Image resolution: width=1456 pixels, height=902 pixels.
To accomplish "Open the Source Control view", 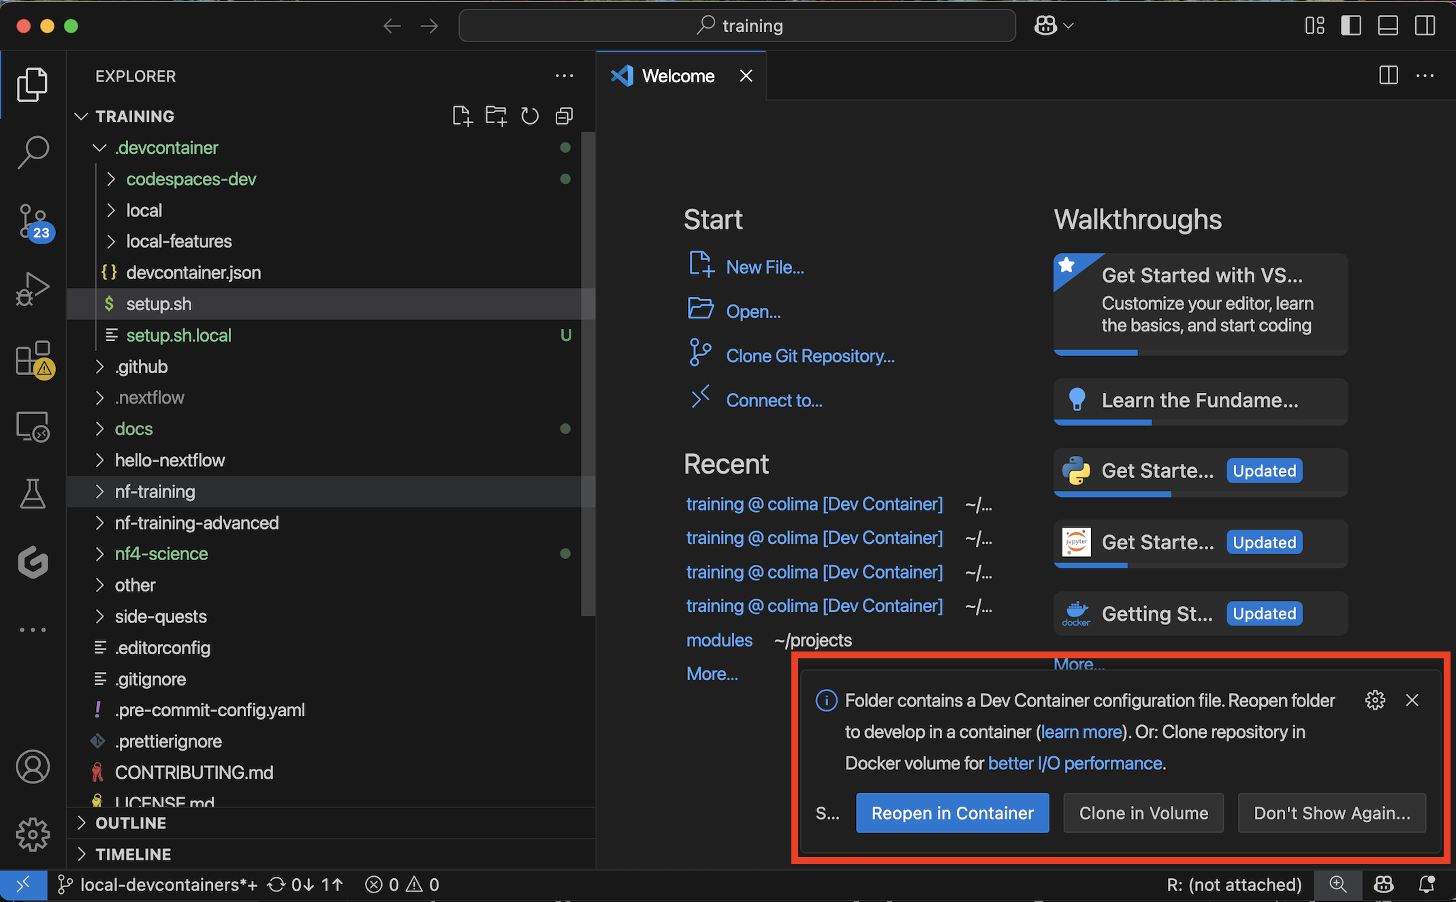I will (33, 221).
